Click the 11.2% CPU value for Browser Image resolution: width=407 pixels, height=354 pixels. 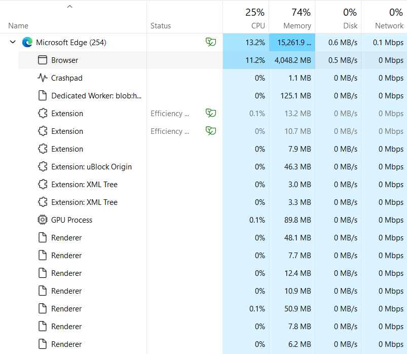(x=255, y=60)
